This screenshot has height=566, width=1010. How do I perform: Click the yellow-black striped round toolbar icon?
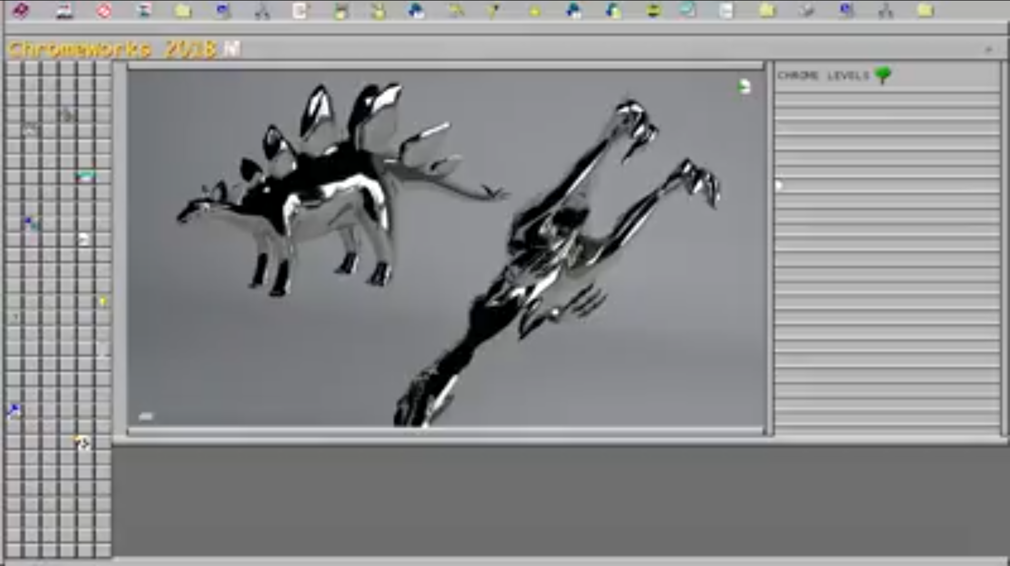(653, 11)
